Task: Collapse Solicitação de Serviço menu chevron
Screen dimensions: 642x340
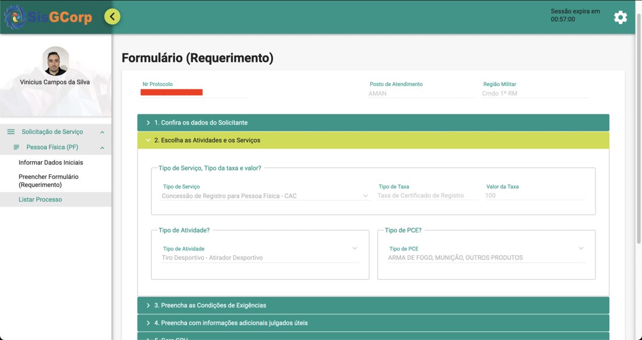Action: point(102,132)
